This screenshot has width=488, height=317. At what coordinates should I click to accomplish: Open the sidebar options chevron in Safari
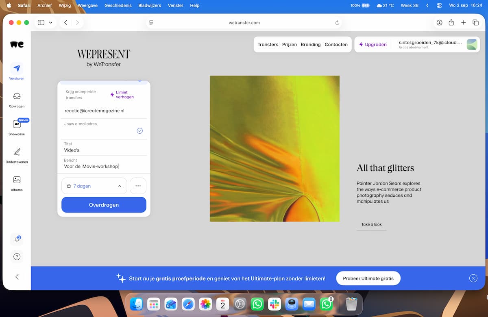(x=50, y=23)
